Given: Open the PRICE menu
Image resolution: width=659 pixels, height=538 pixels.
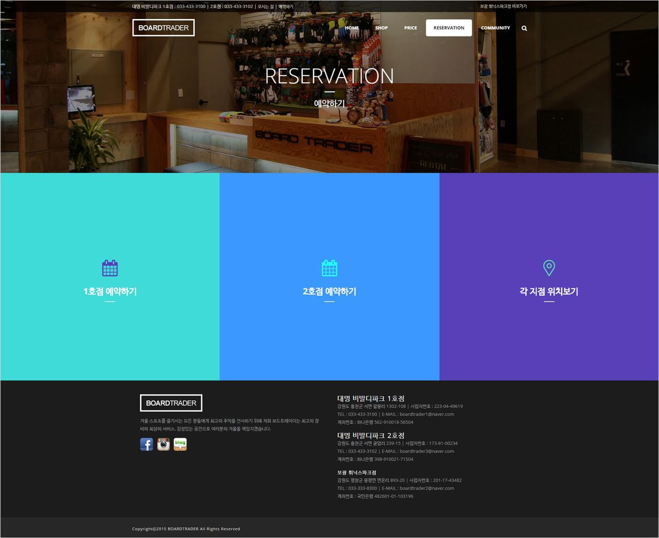Looking at the screenshot, I should [410, 28].
